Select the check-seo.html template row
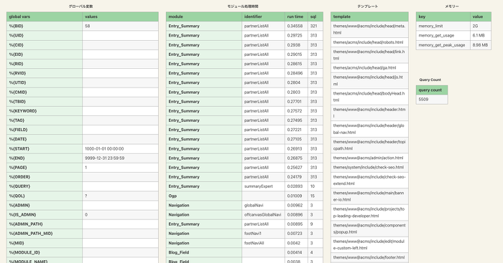The width and height of the screenshot is (503, 263). pos(369,168)
